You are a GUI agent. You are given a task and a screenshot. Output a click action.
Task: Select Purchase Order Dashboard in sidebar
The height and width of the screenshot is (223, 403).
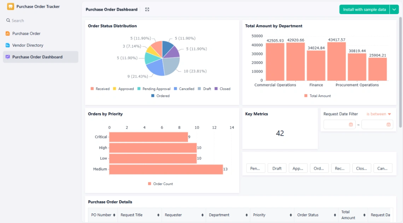coord(41,57)
